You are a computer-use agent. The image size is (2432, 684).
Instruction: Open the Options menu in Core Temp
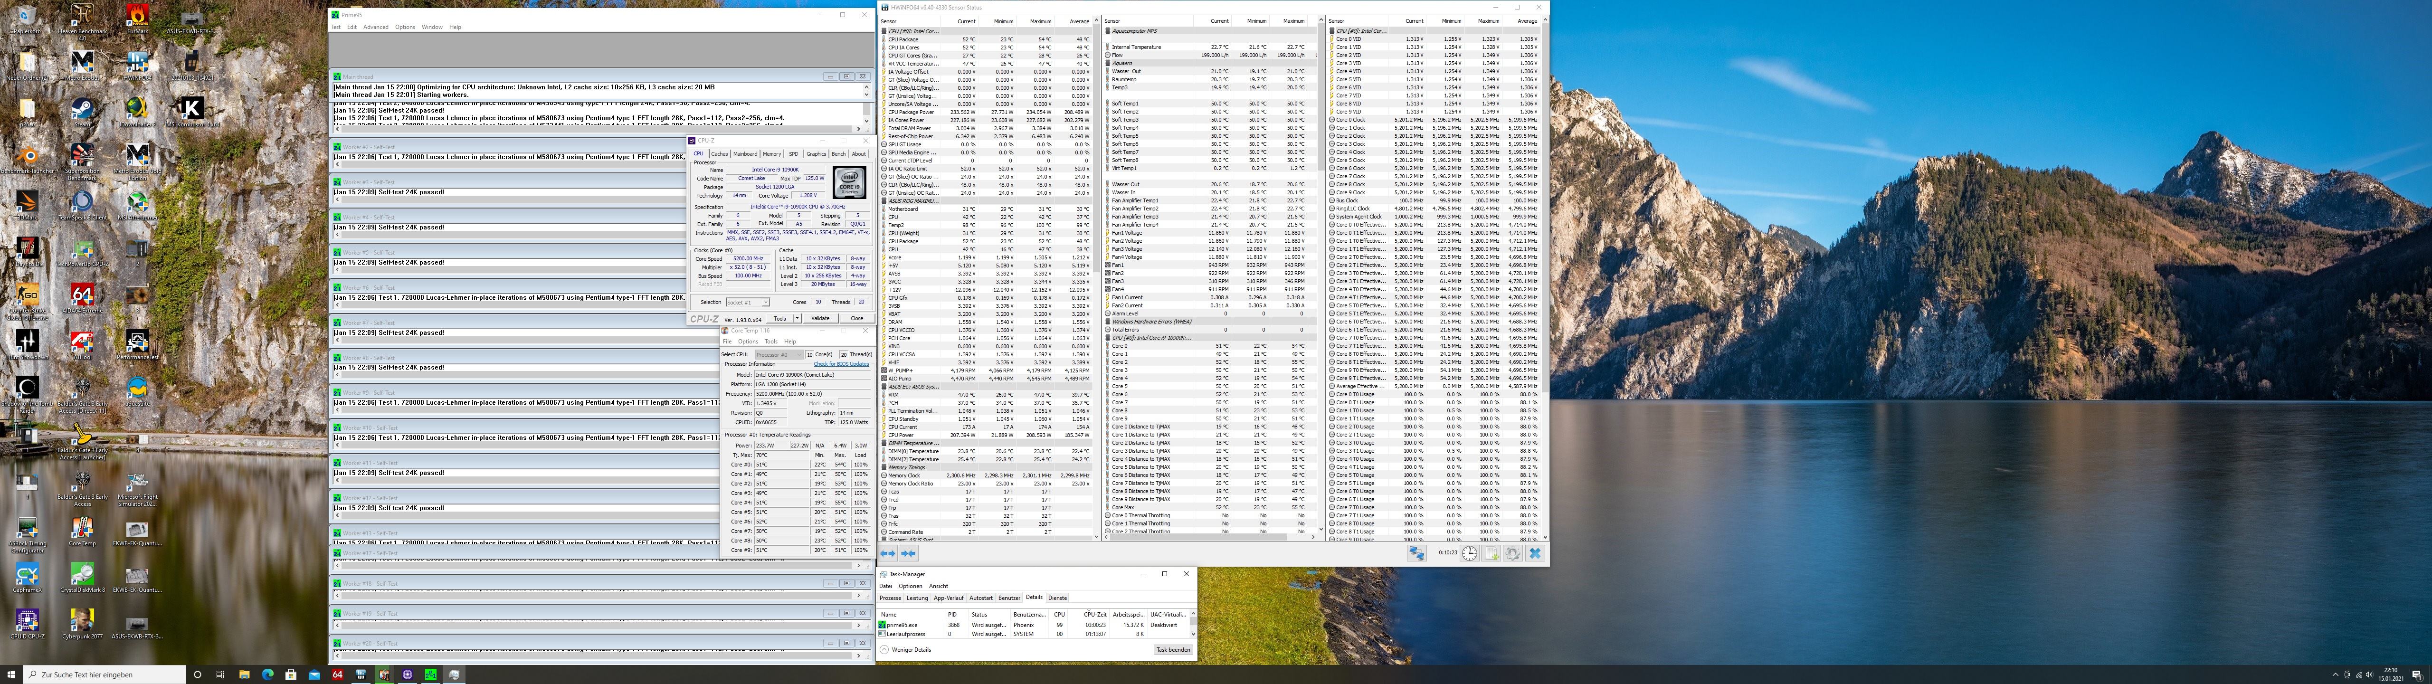pos(748,341)
